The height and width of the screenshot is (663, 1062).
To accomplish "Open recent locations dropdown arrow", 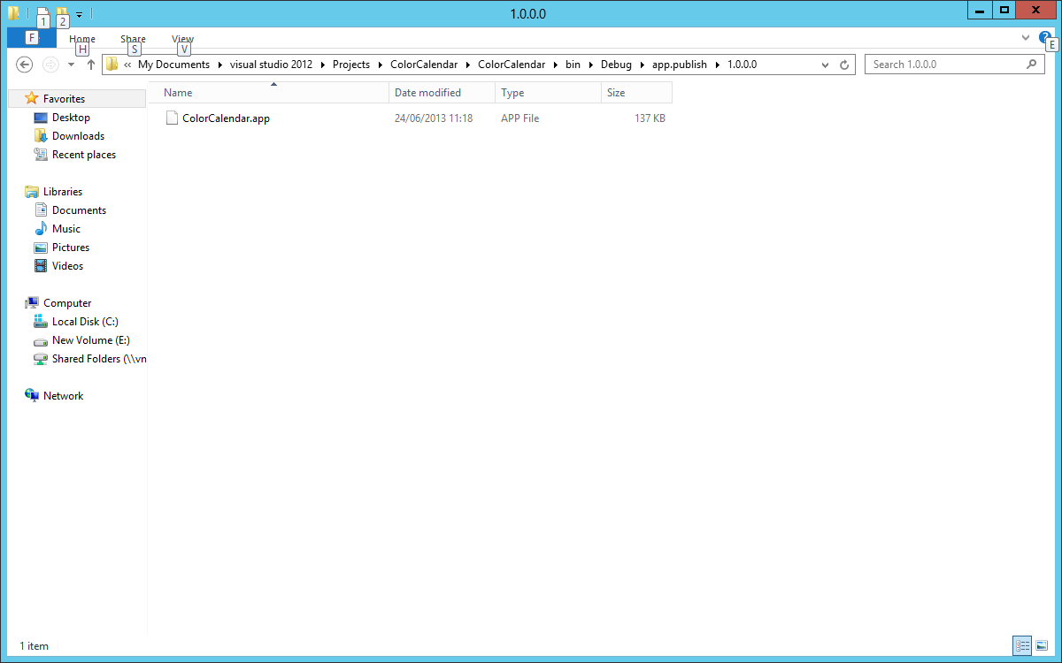I will [x=71, y=65].
